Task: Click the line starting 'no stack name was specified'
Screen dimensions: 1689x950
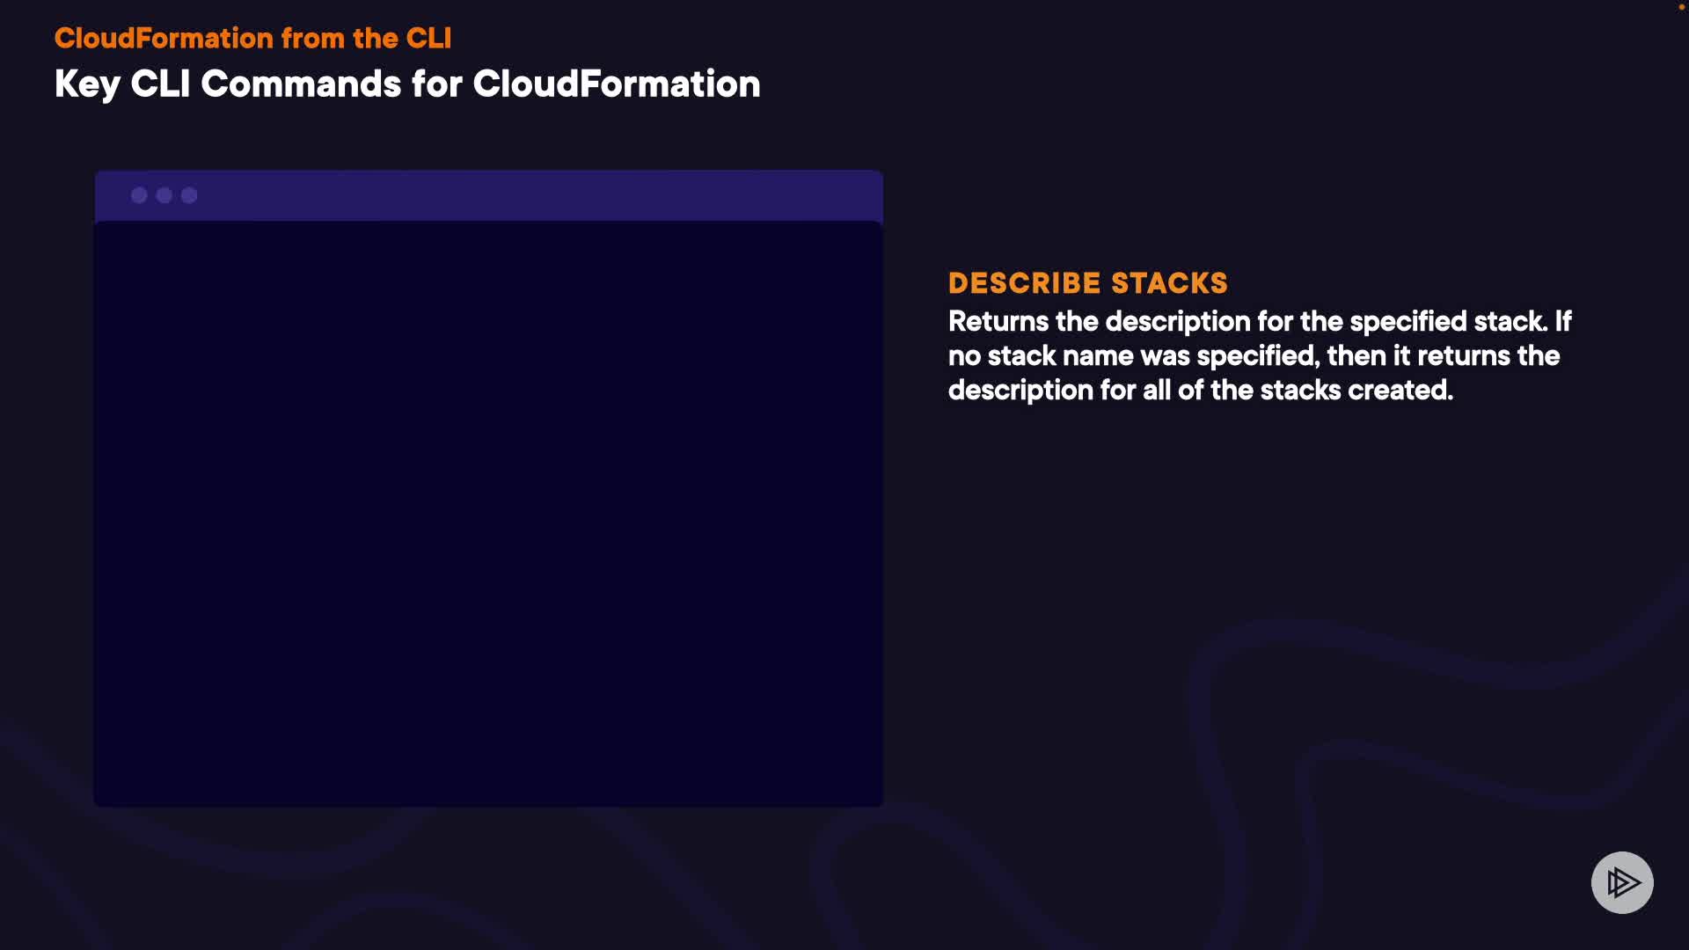Action: click(x=1254, y=355)
